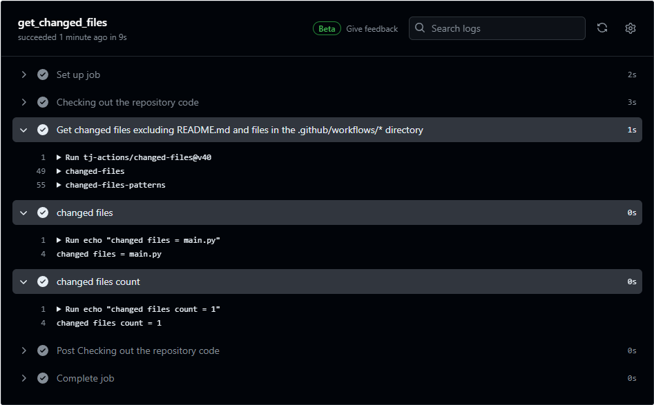
Task: Click the success checkmark beside Set up job
Action: 43,75
